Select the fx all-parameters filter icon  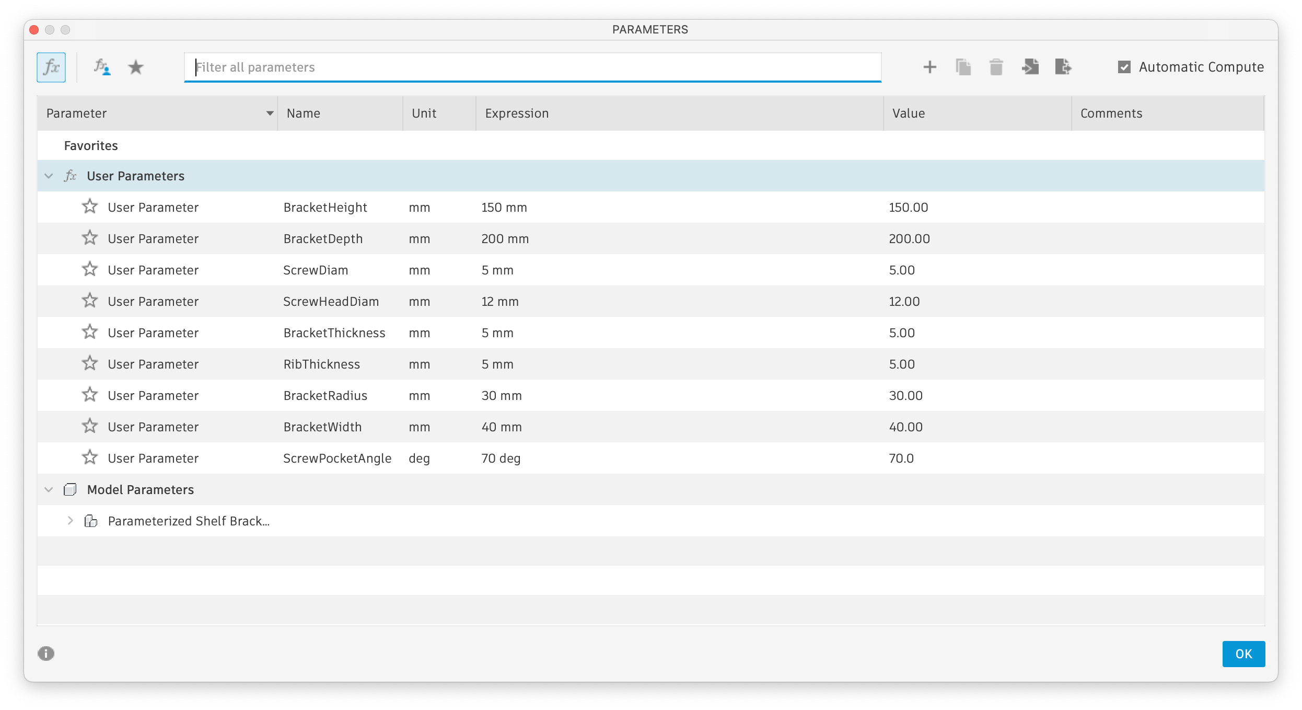(51, 67)
